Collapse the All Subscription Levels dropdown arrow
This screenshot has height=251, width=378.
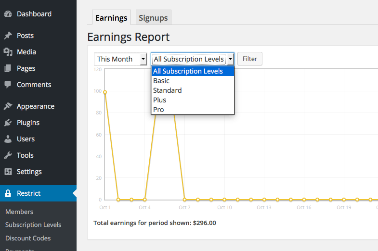point(230,59)
